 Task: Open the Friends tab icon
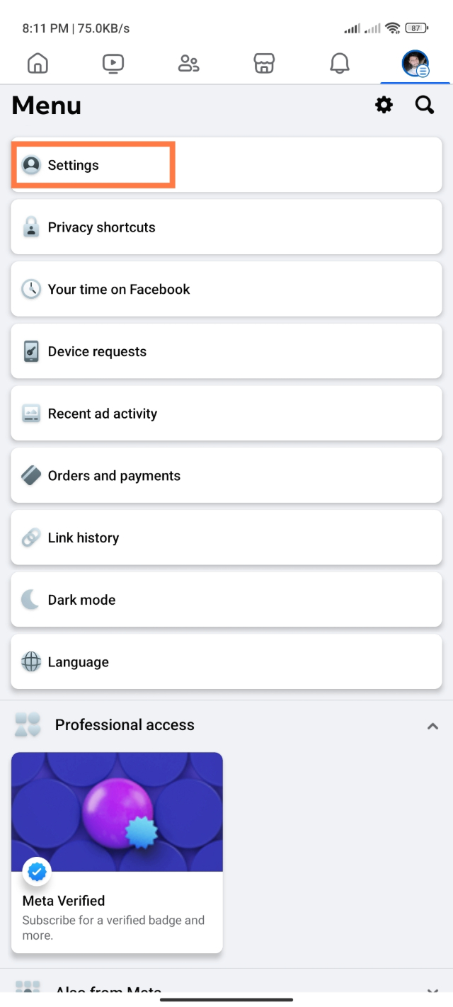point(188,64)
